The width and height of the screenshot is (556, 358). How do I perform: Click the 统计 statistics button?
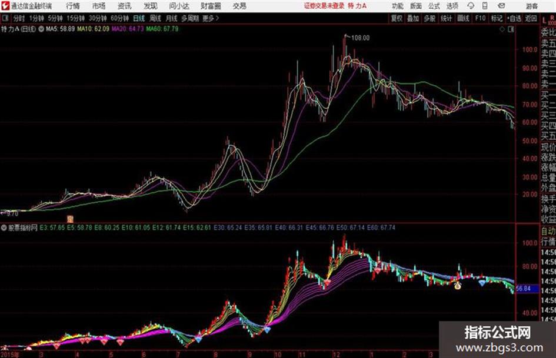[x=447, y=18]
